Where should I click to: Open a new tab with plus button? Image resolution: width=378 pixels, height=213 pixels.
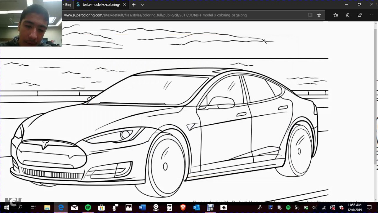tap(133, 4)
